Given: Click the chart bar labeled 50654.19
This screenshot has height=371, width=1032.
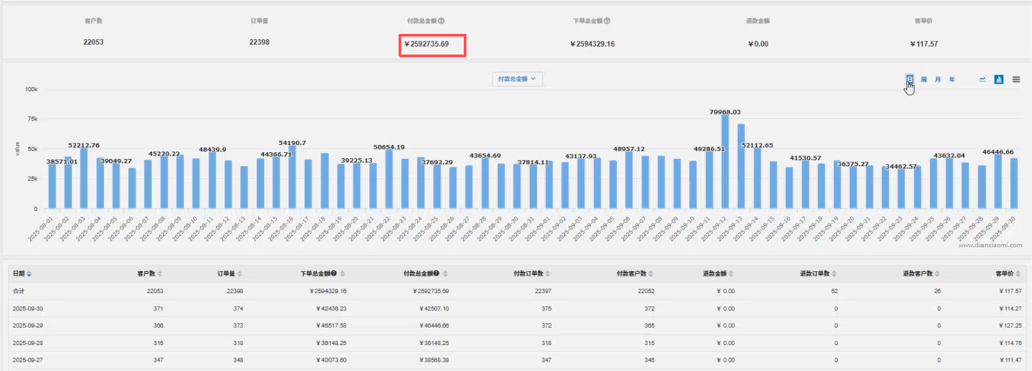Looking at the screenshot, I should 389,180.
